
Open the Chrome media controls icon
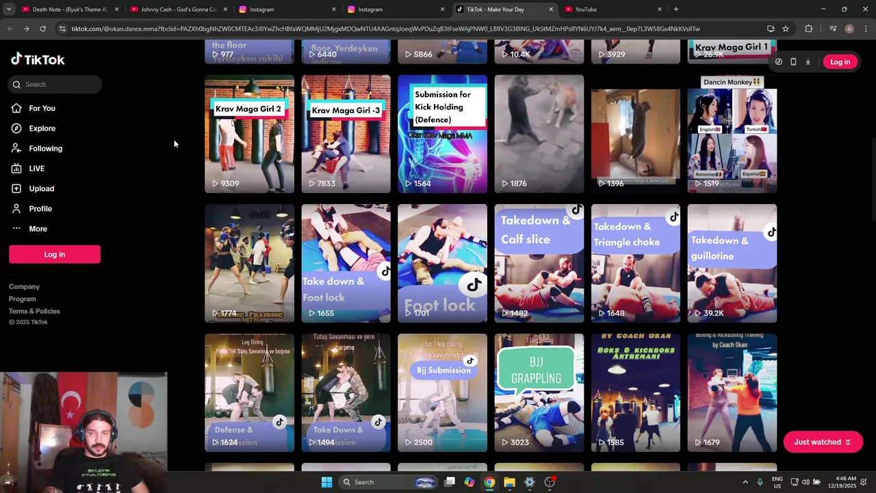pos(833,29)
